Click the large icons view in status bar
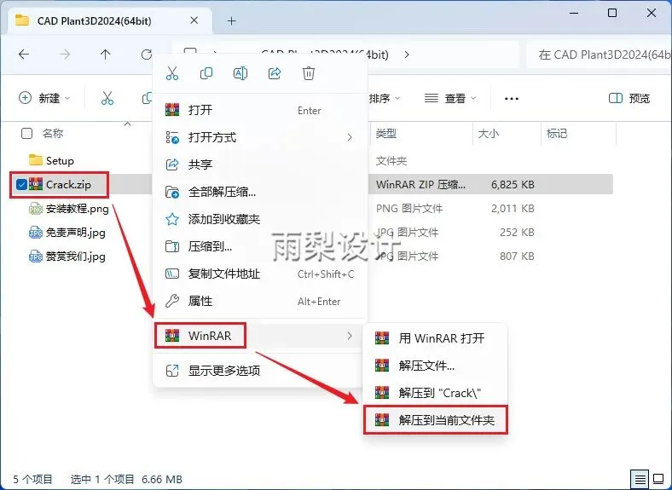The height and width of the screenshot is (490, 672). pyautogui.click(x=658, y=478)
